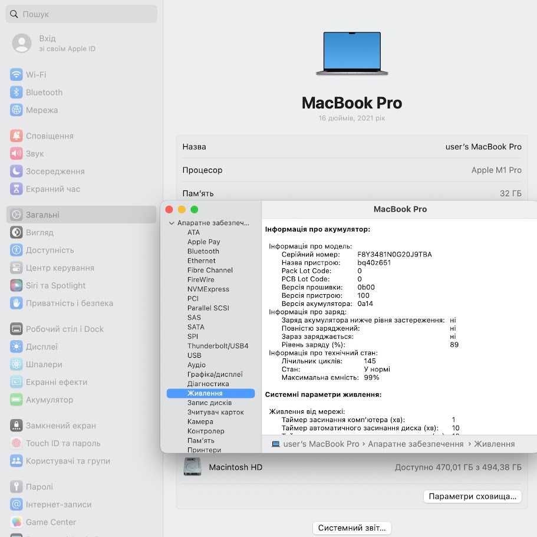Open the Звук speaker icon
This screenshot has width=537, height=537.
16,153
